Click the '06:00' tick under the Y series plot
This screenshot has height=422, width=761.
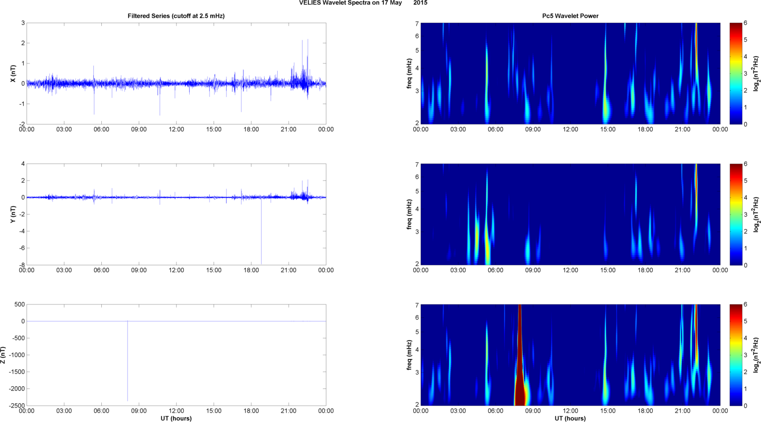[101, 270]
